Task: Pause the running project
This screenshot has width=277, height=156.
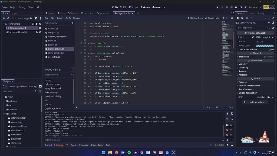Action: (222, 7)
